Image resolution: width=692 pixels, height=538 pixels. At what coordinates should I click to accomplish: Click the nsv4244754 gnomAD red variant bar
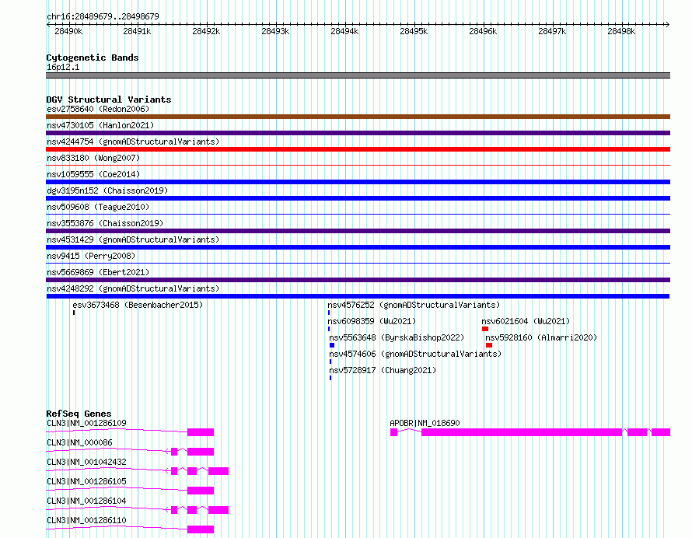pos(358,149)
